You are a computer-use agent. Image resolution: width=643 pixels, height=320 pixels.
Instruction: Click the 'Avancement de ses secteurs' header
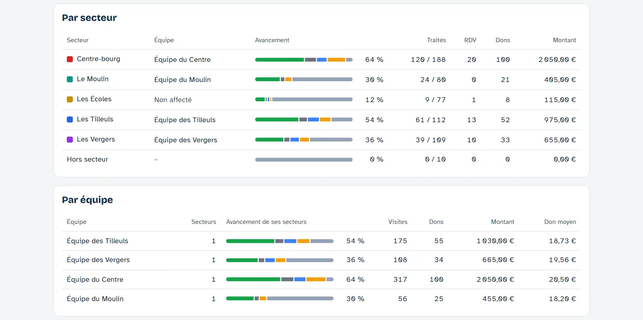pos(266,222)
